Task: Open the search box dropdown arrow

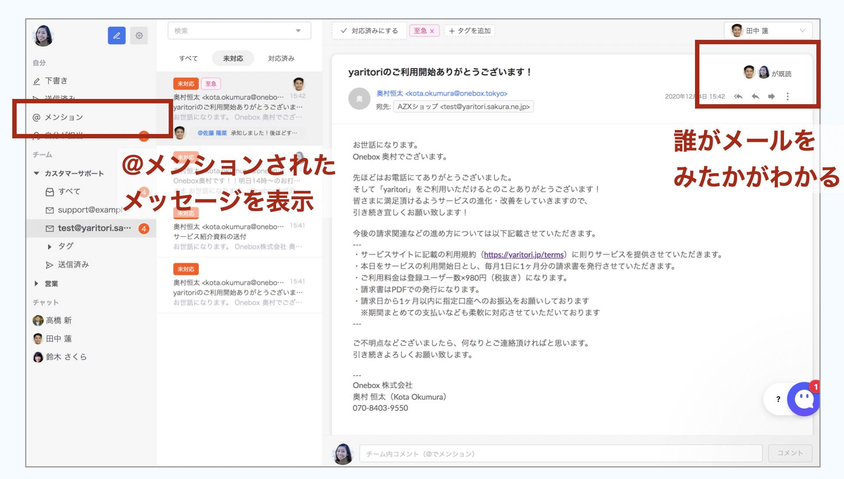Action: coord(298,31)
